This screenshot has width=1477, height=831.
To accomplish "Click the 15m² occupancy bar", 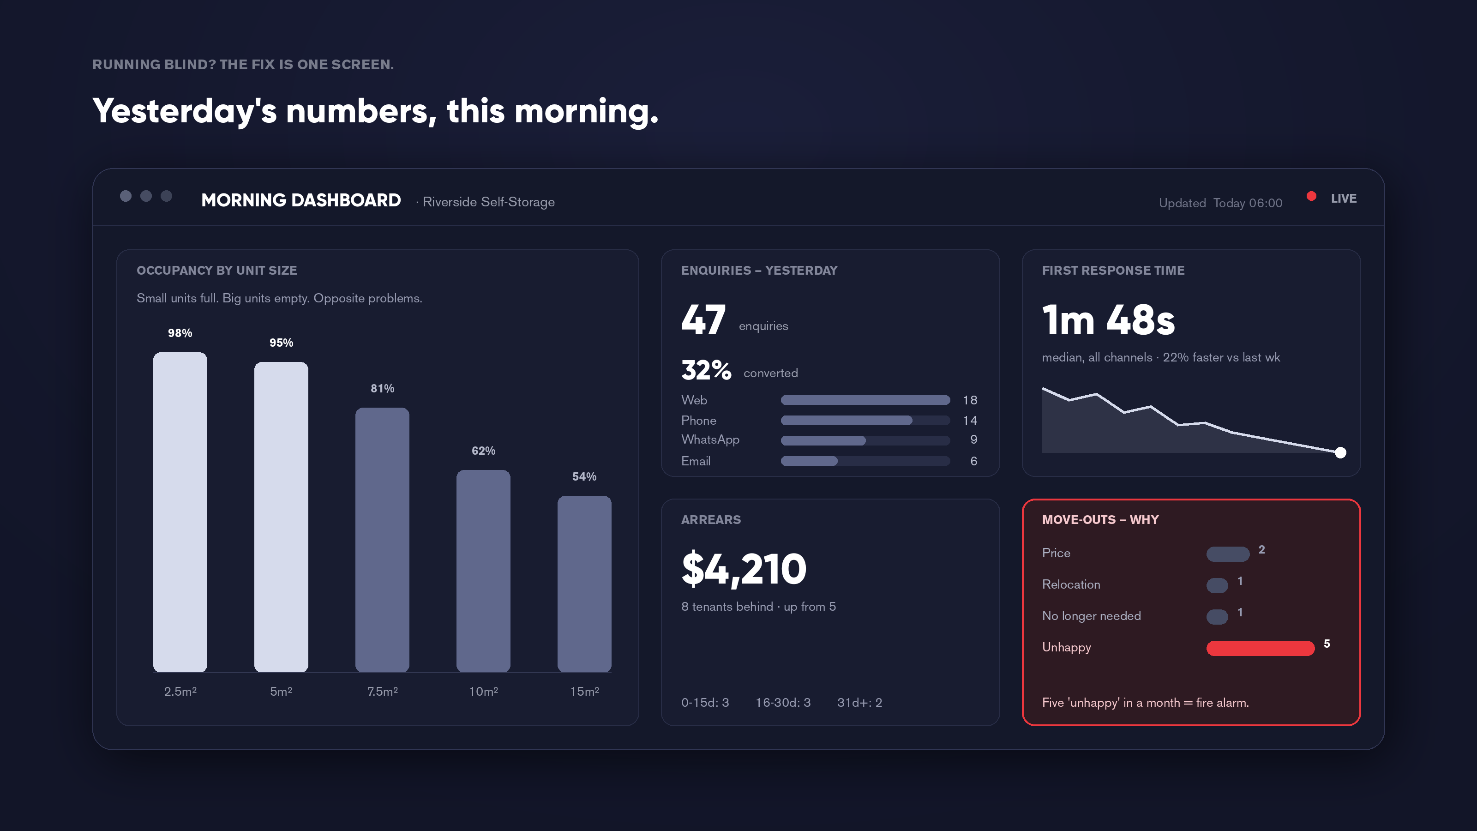I will [584, 584].
